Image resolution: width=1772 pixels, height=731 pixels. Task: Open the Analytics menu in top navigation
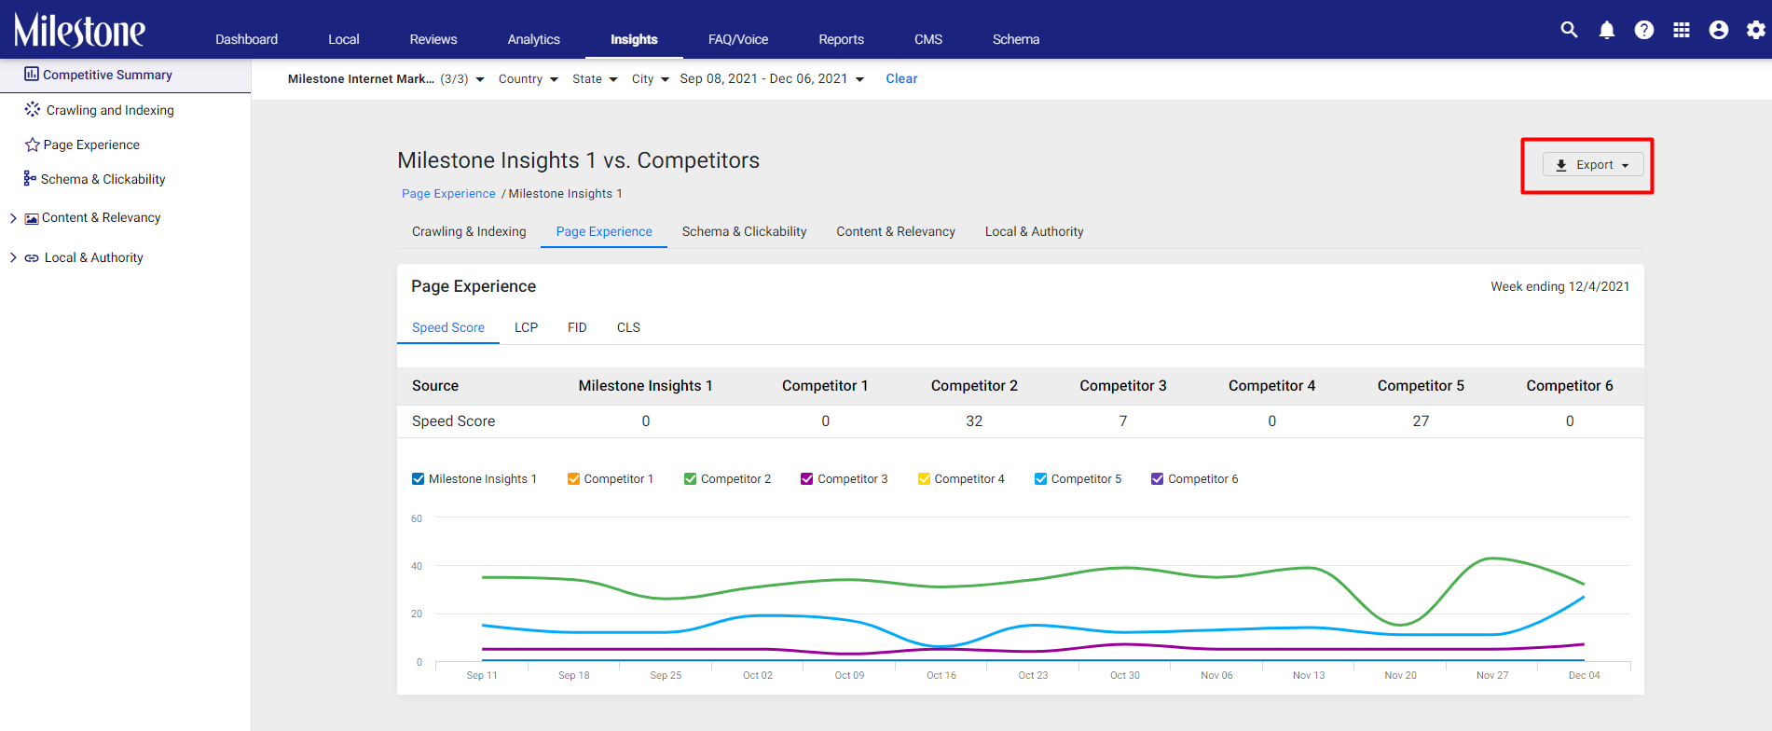pos(534,39)
